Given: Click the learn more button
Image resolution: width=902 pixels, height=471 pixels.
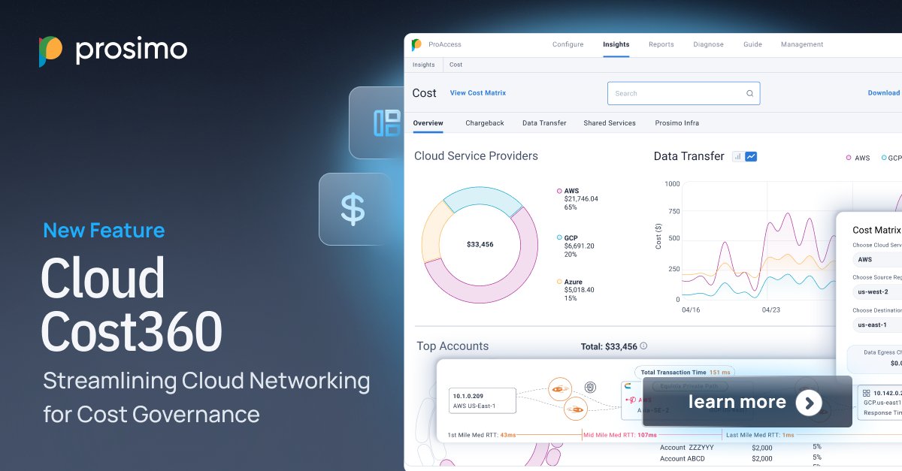Looking at the screenshot, I should [x=747, y=402].
